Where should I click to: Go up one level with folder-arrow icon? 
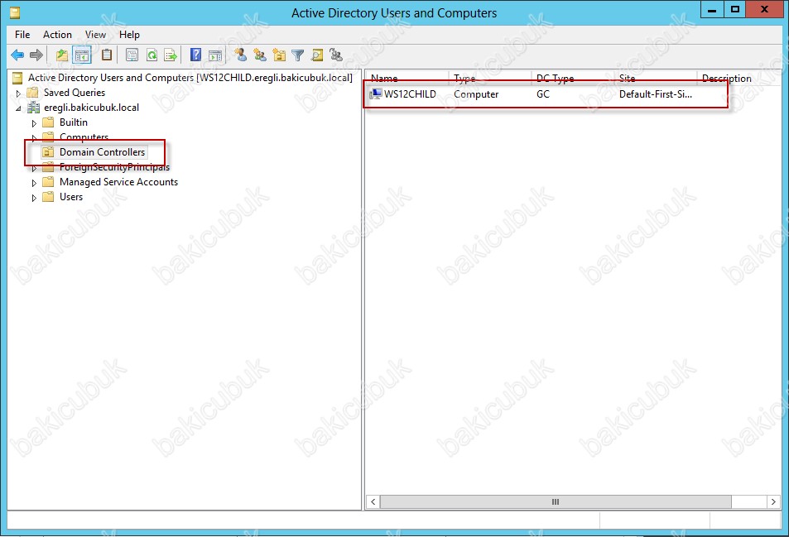tap(62, 55)
